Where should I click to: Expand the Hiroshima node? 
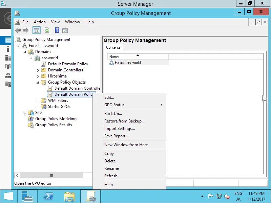click(x=38, y=76)
